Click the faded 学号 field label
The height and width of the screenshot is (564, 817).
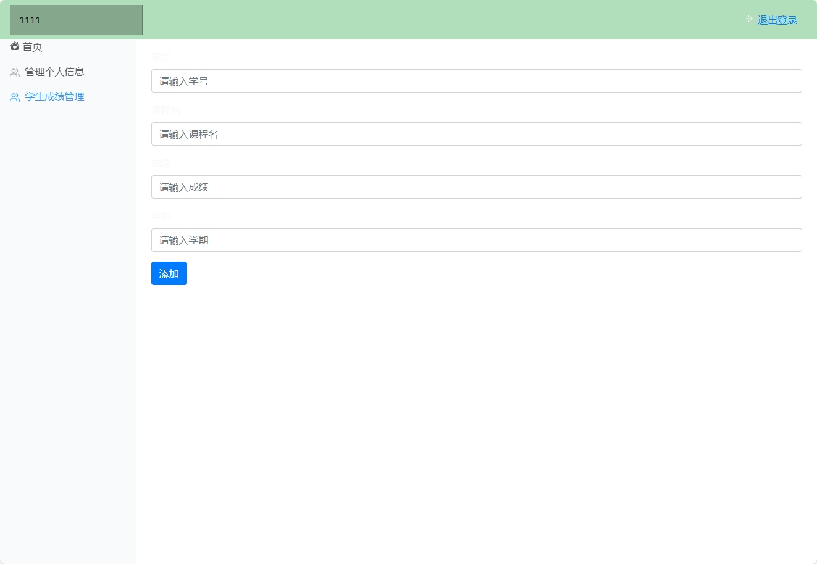pos(161,57)
